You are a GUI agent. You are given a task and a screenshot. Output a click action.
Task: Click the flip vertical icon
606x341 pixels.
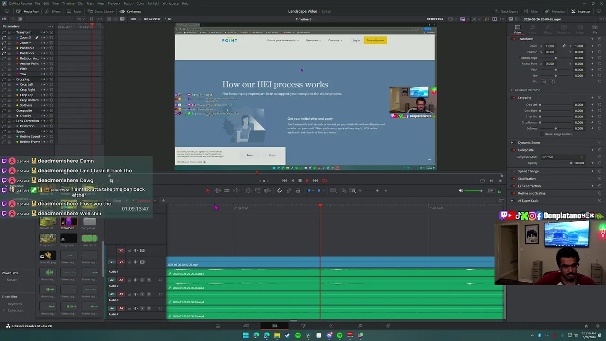(552, 81)
